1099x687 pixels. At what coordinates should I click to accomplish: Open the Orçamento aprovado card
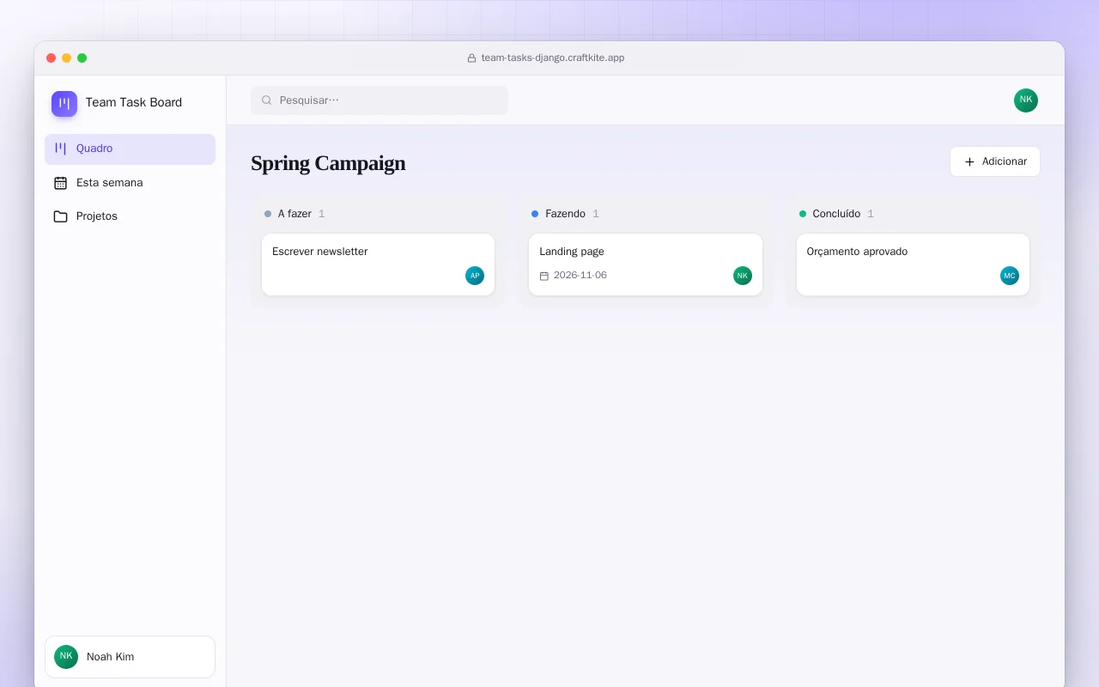913,264
